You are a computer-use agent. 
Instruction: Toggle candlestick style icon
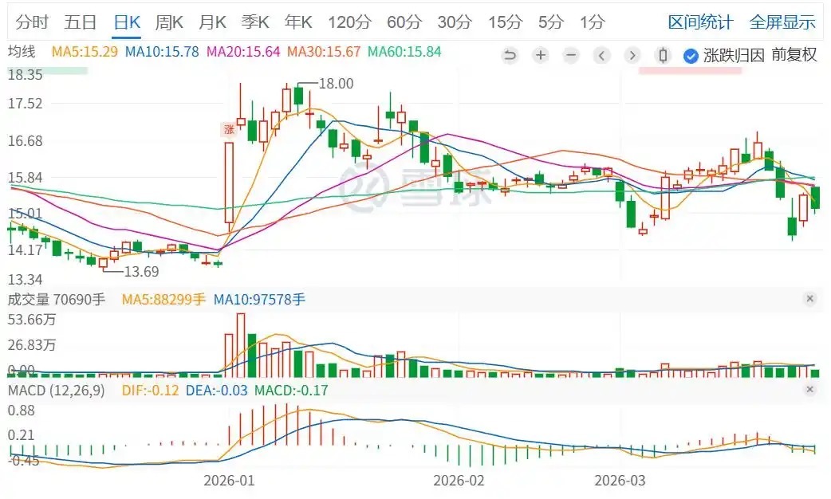point(662,55)
